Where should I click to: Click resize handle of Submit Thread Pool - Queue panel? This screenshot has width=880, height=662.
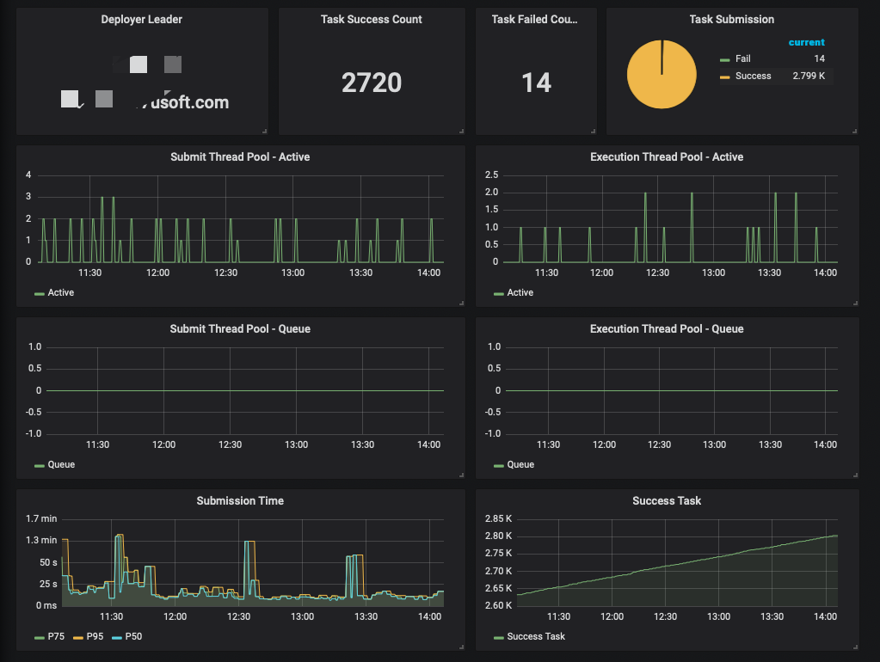(x=462, y=475)
